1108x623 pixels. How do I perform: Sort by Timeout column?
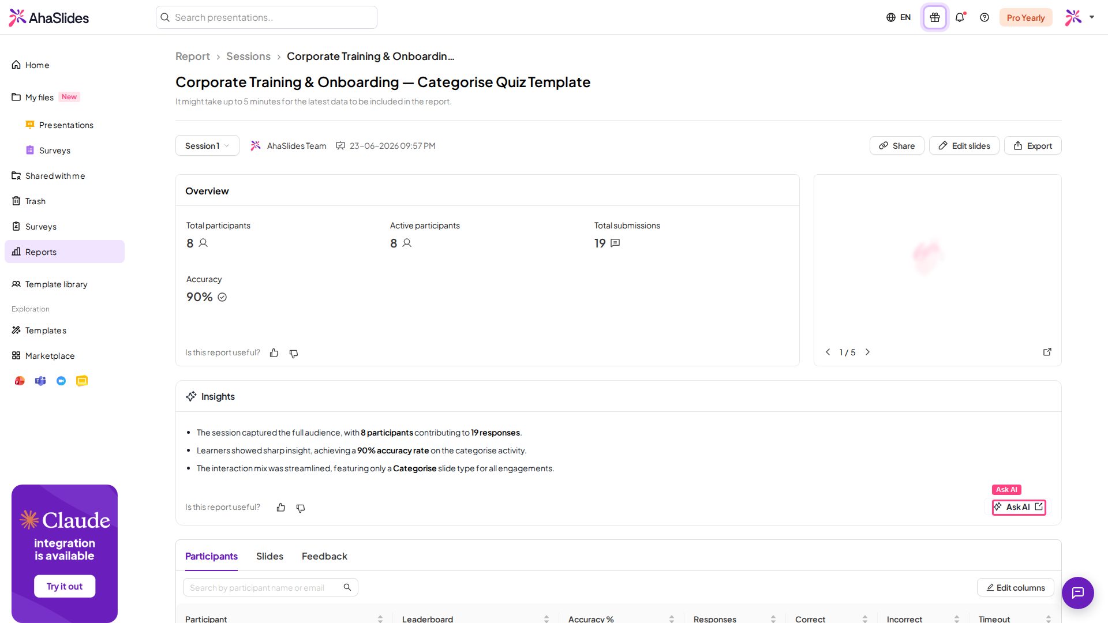click(x=1049, y=619)
